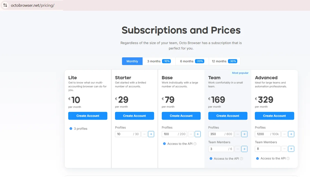
Task: Create Account for the Team plan
Action: point(228,116)
